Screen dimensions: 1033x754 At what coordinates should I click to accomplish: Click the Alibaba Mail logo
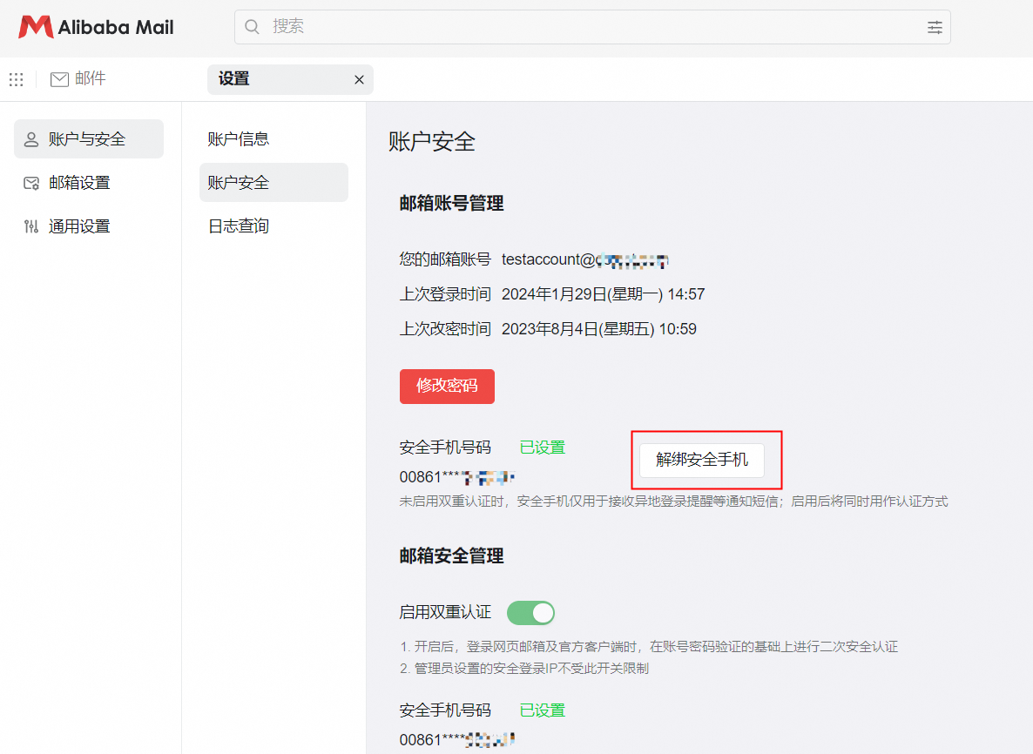pos(96,27)
